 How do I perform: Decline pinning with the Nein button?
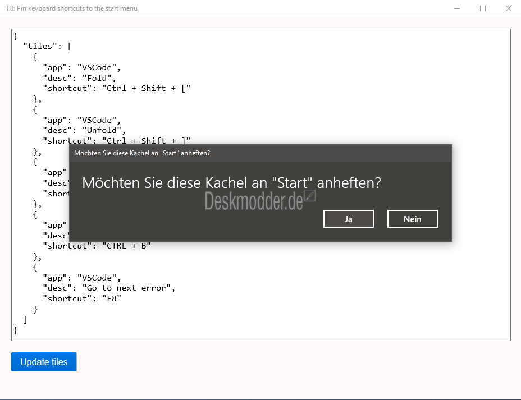(x=412, y=219)
